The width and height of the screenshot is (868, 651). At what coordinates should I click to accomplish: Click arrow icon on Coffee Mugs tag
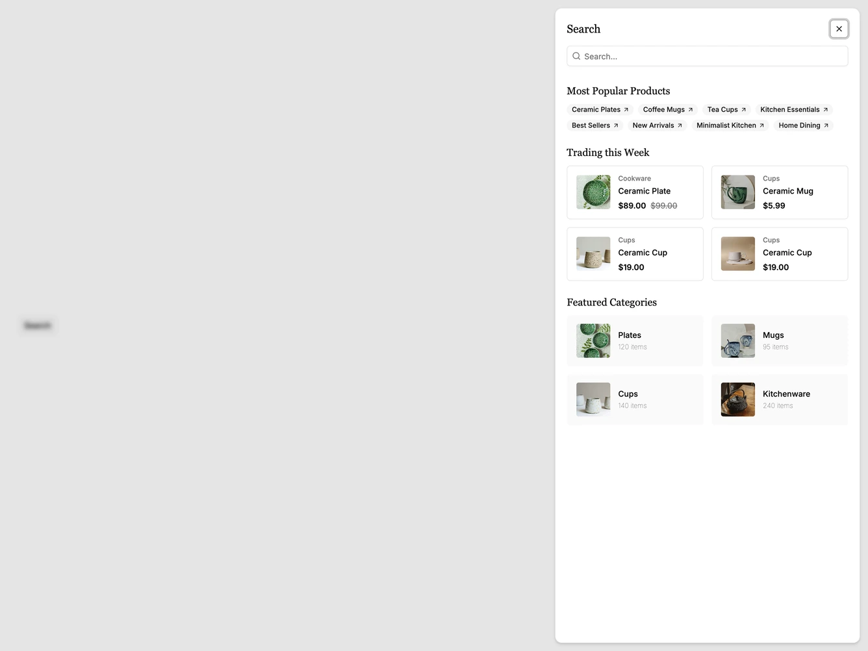[691, 110]
